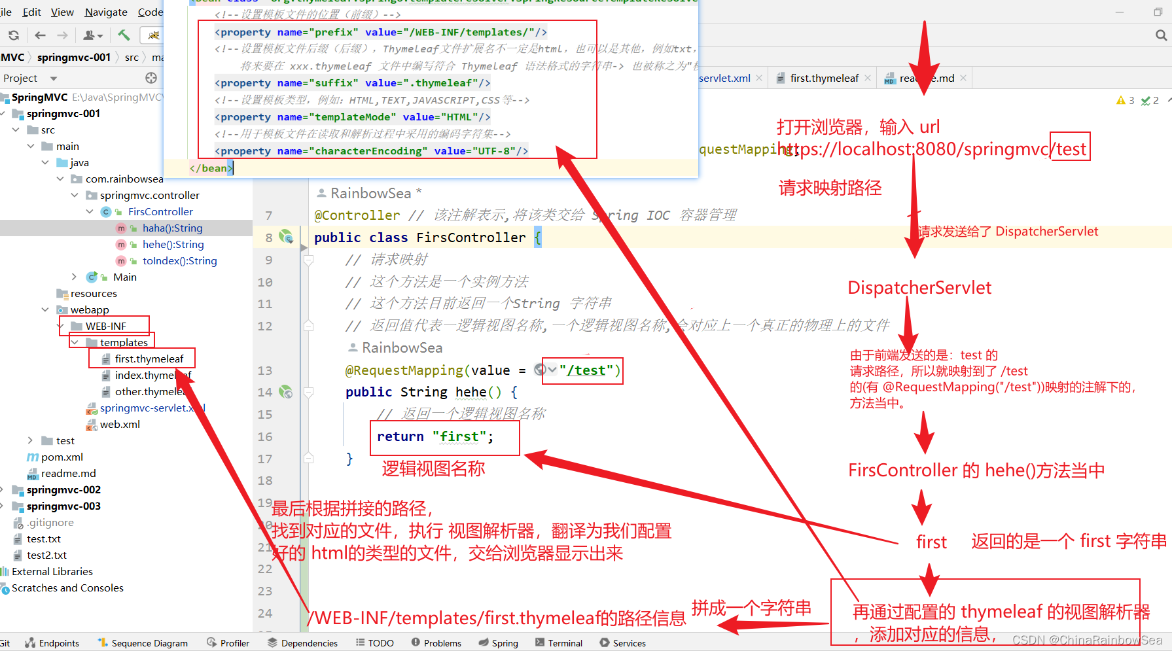Image resolution: width=1172 pixels, height=651 pixels.
Task: Click the Back navigation arrow
Action: point(40,35)
